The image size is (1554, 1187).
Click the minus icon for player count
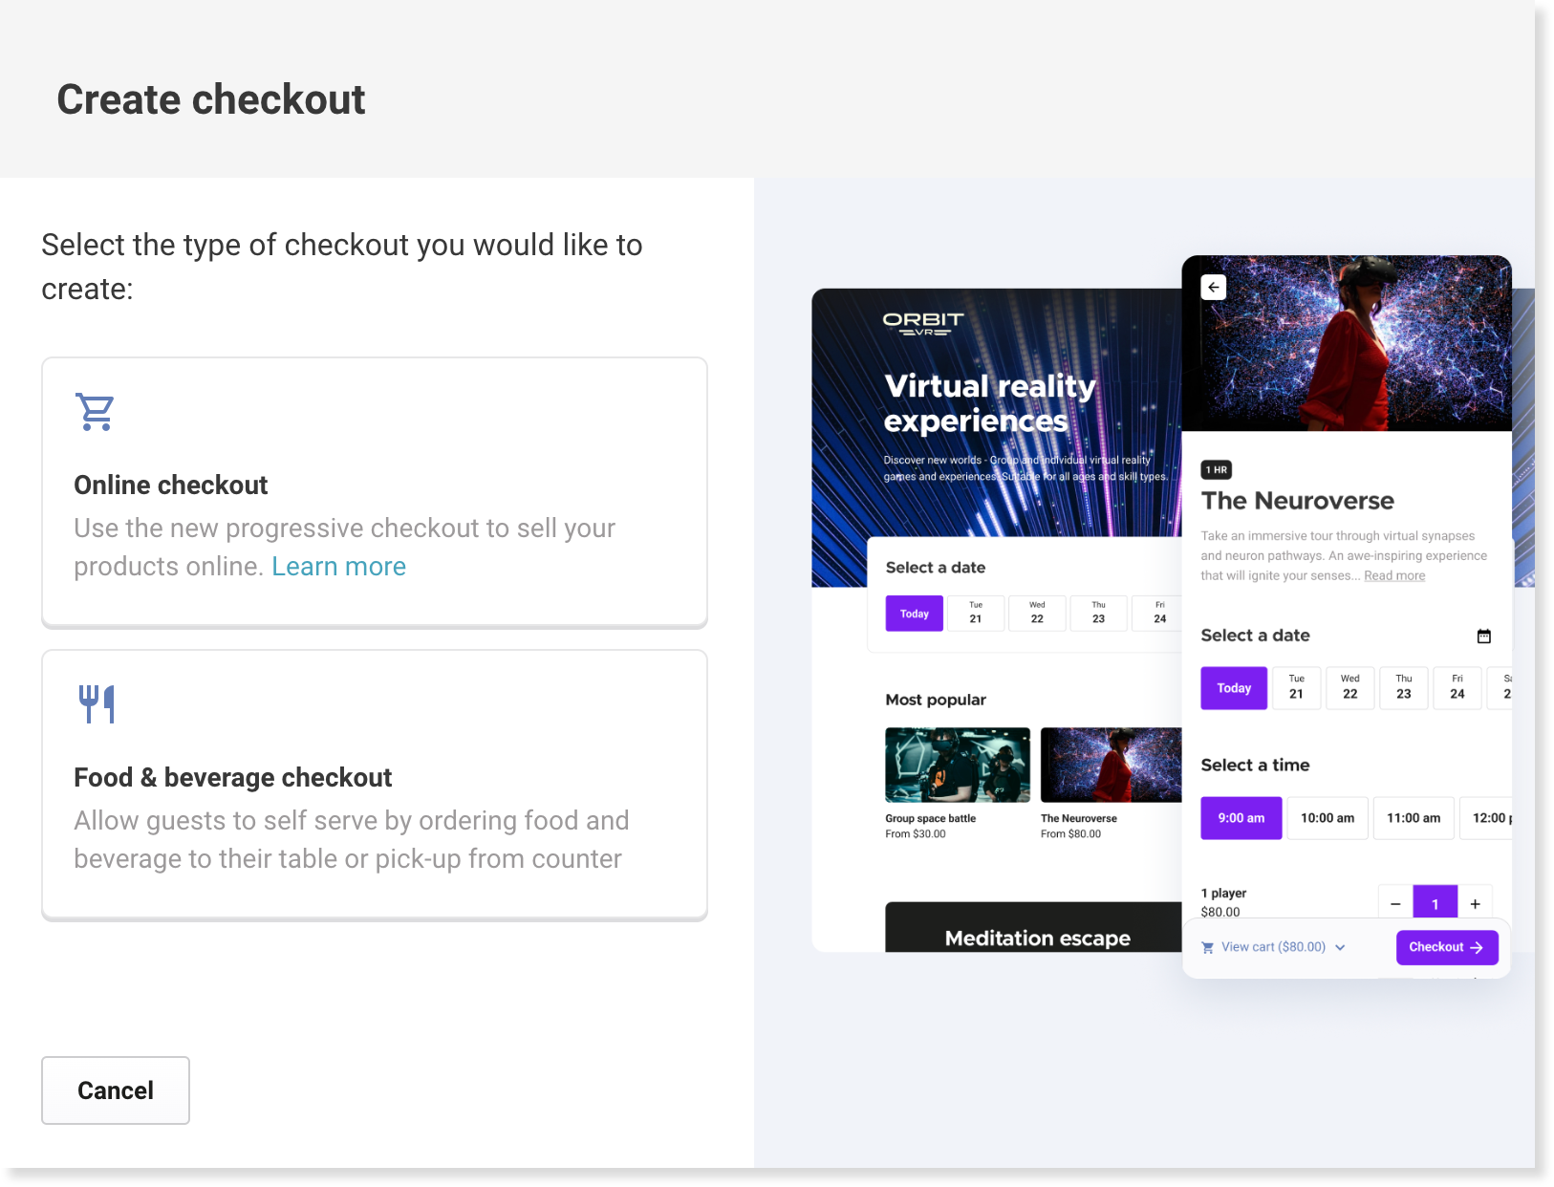pos(1395,904)
